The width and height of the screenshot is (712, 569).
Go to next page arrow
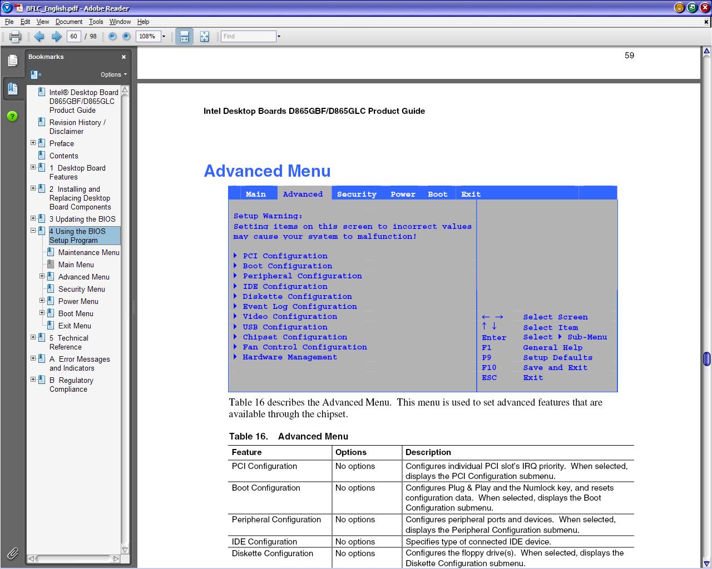click(56, 37)
